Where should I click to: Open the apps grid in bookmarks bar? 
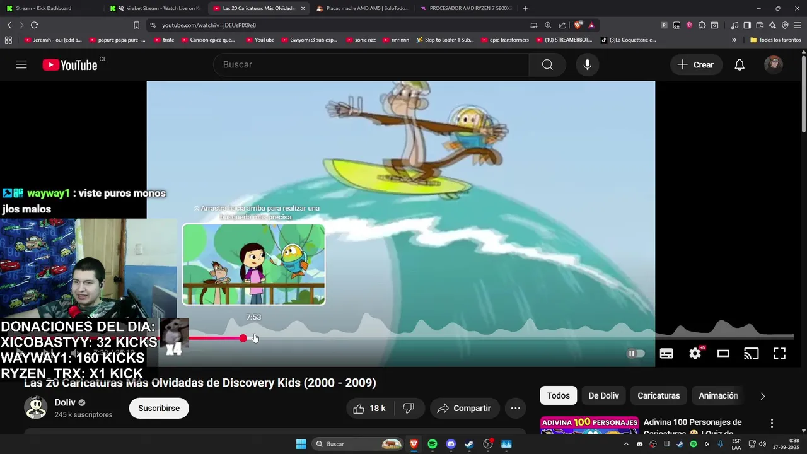click(x=8, y=40)
